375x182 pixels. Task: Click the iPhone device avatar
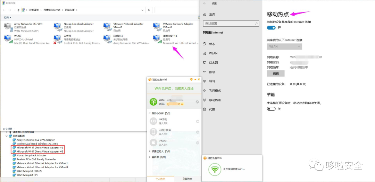(x=153, y=142)
